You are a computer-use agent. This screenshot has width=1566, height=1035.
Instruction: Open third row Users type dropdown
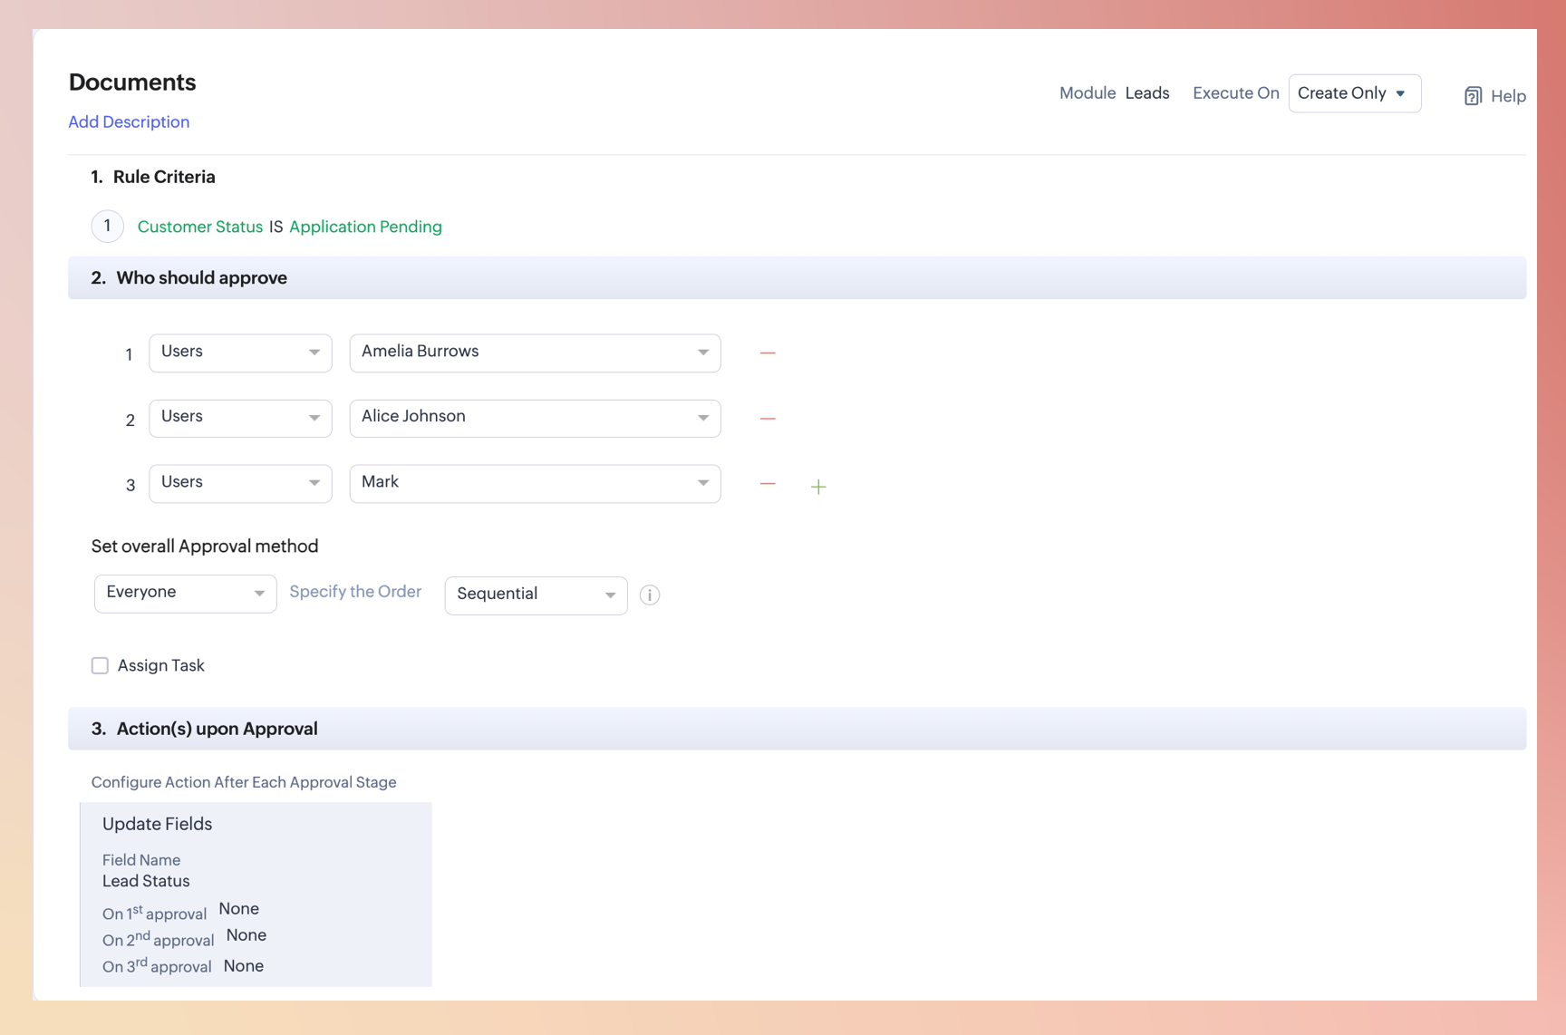tap(240, 483)
